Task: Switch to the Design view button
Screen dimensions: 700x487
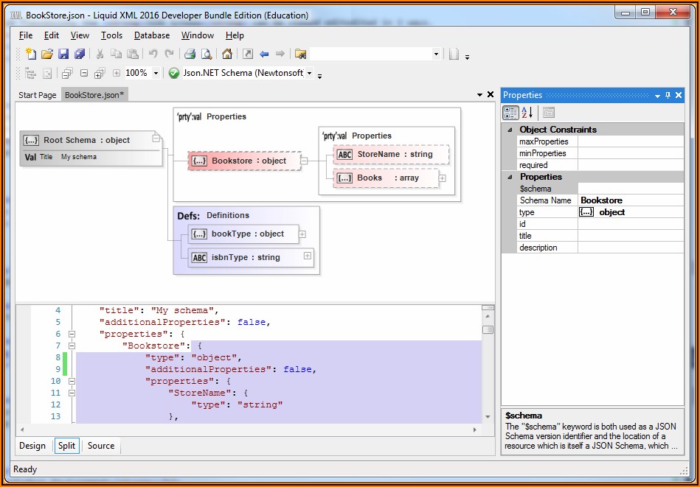Action: click(32, 446)
